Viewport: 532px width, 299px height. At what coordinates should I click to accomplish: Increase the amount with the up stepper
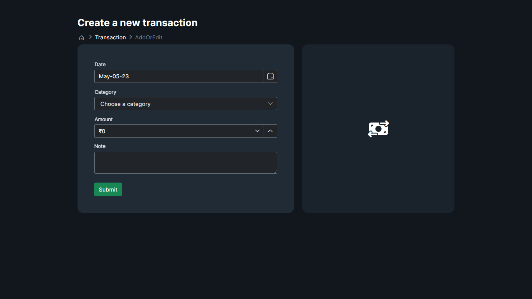click(270, 131)
